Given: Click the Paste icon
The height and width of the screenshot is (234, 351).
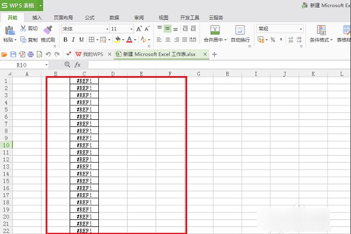Looking at the screenshot, I should point(9,30).
